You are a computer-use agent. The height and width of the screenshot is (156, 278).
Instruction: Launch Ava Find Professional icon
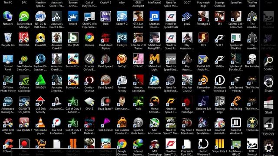57,122
